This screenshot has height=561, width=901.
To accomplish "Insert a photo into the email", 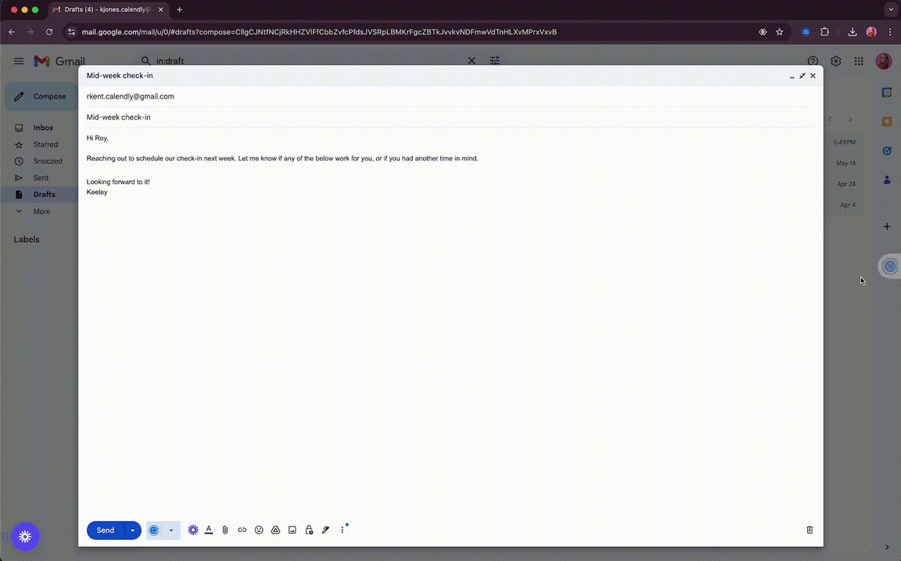I will 292,530.
